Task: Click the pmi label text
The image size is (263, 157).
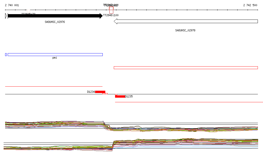Action: point(55,58)
